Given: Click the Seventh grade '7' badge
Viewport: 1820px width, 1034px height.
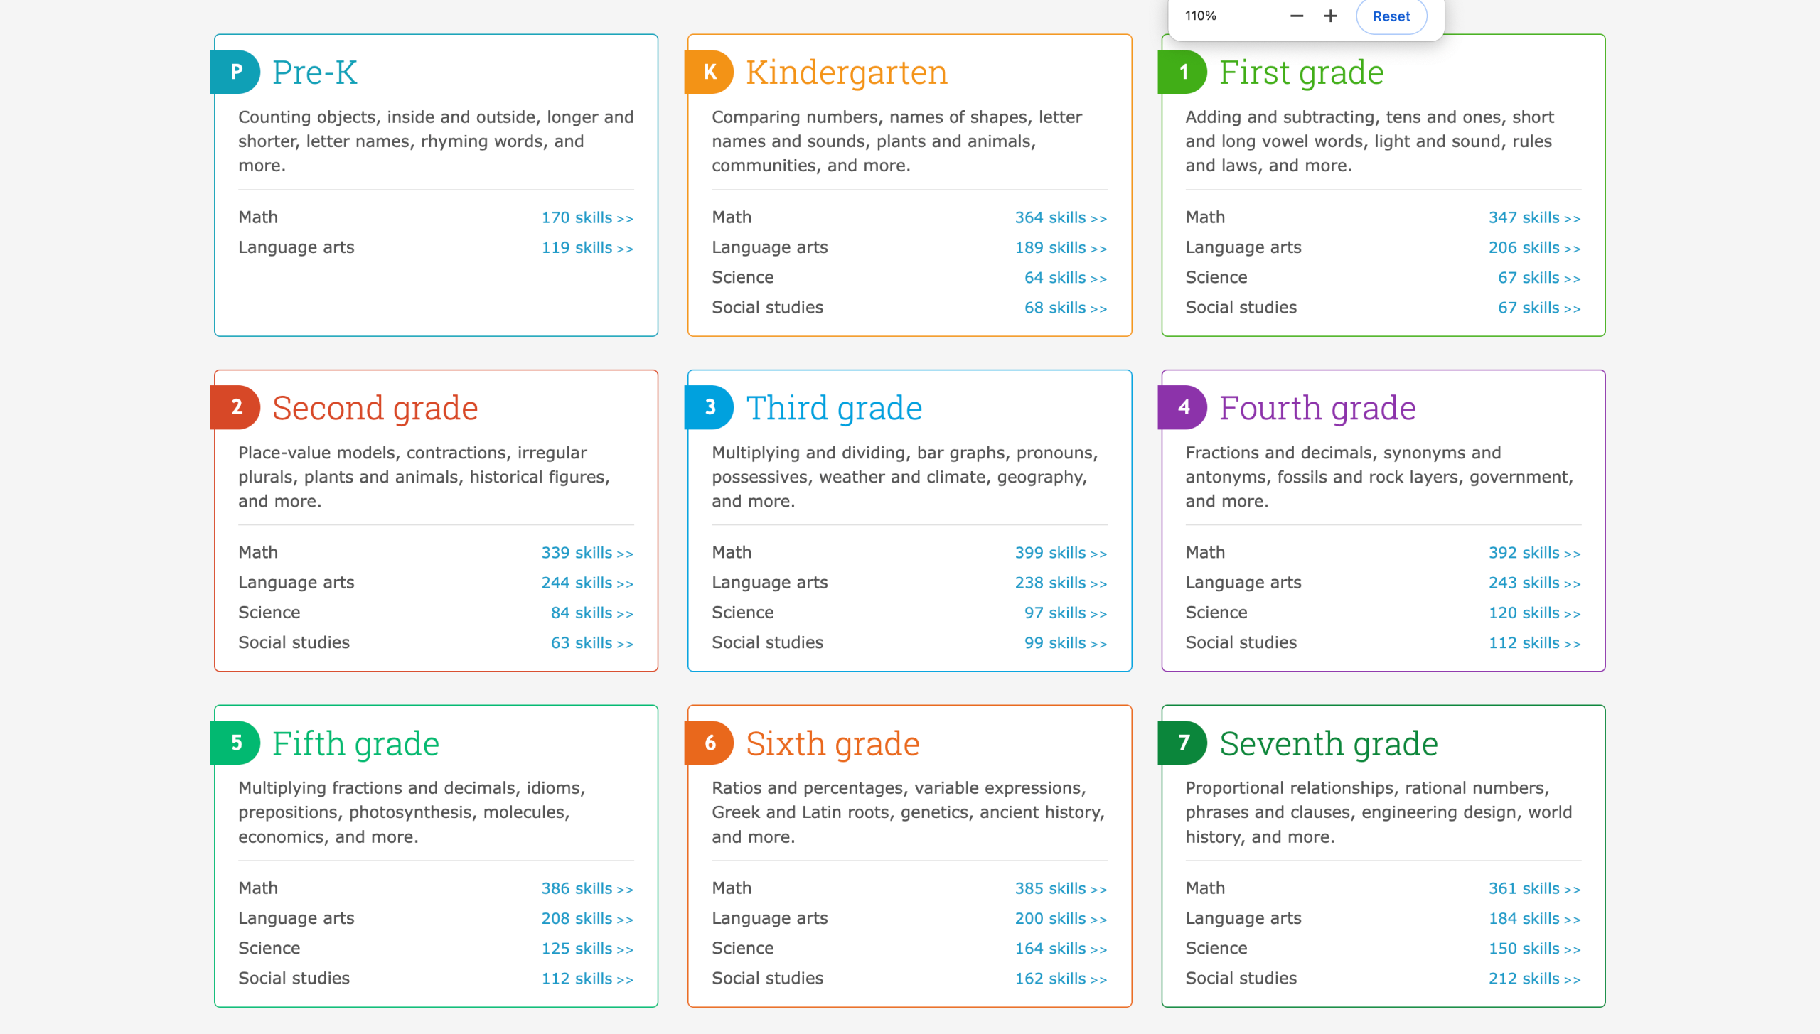Looking at the screenshot, I should 1182,743.
